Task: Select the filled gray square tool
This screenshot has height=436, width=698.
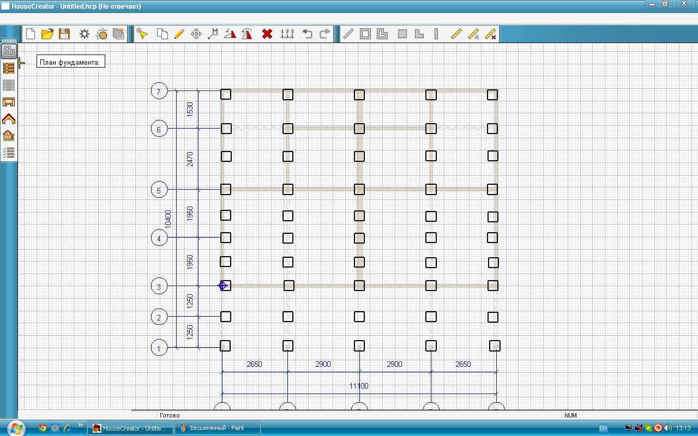Action: pyautogui.click(x=402, y=34)
